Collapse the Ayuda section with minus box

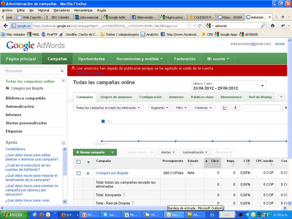(63, 143)
